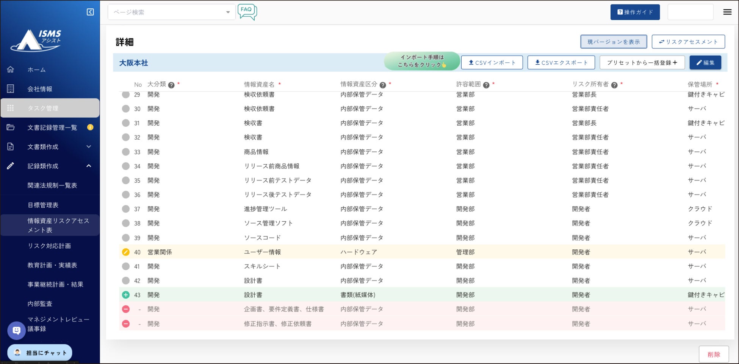
Task: Open the chatbot smiley icon
Action: [17, 330]
